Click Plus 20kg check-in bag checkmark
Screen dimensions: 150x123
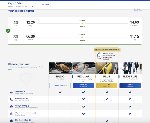click(x=107, y=121)
